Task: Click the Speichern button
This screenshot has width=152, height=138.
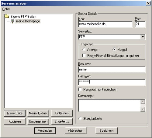Action: click(106, 131)
